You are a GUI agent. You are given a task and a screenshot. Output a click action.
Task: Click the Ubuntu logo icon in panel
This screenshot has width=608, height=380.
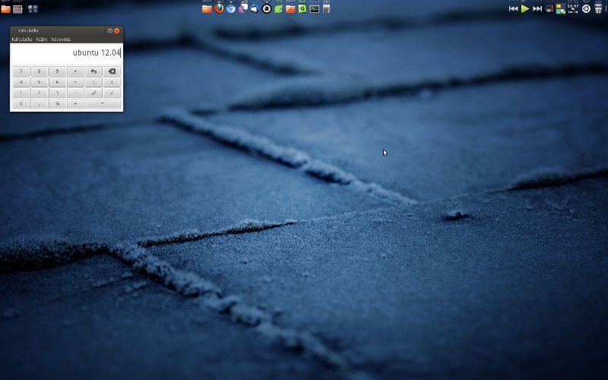coord(586,8)
